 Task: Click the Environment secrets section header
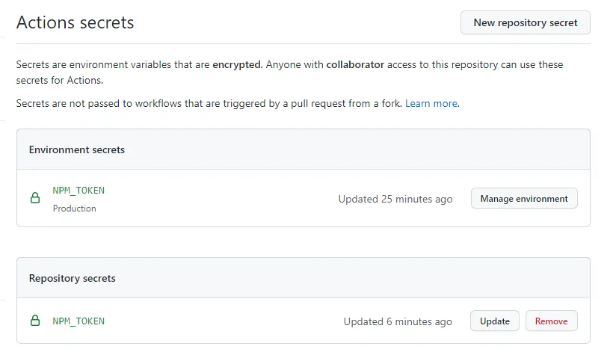pyautogui.click(x=77, y=149)
